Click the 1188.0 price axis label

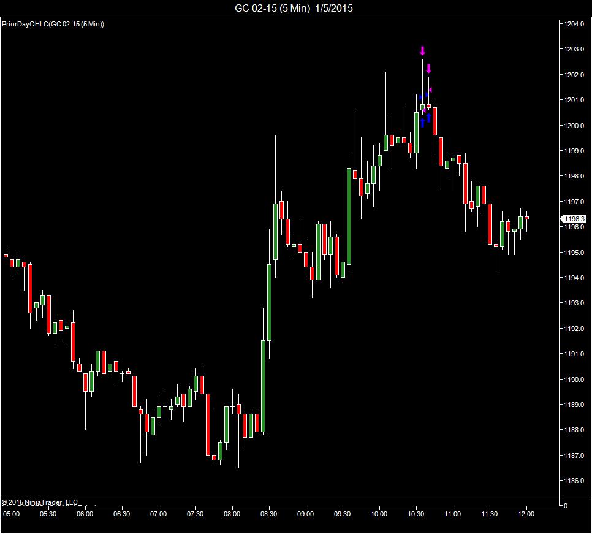click(574, 430)
